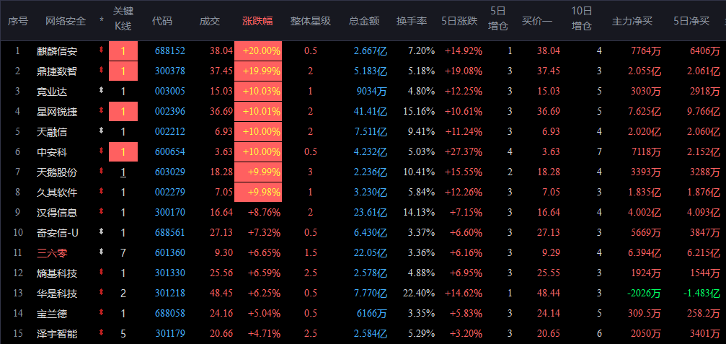This screenshot has width=726, height=344.
Task: Click the +20.00% change cell
Action: coord(258,51)
